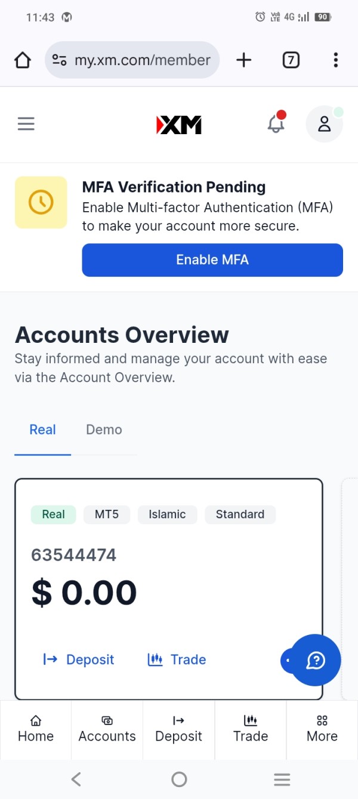Tap the Android back navigation arrow

pos(76,779)
